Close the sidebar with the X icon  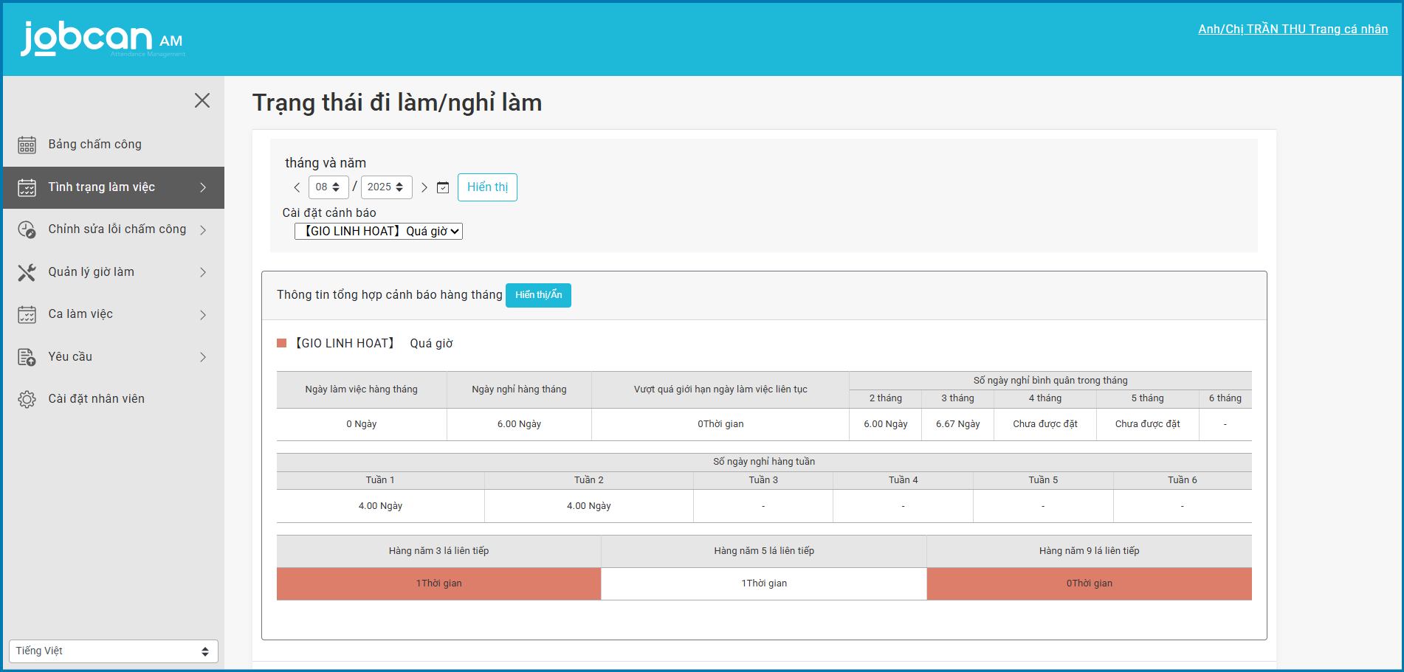pyautogui.click(x=202, y=100)
